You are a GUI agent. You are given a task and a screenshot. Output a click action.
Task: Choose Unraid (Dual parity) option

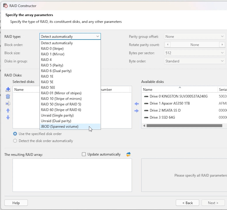(70, 121)
